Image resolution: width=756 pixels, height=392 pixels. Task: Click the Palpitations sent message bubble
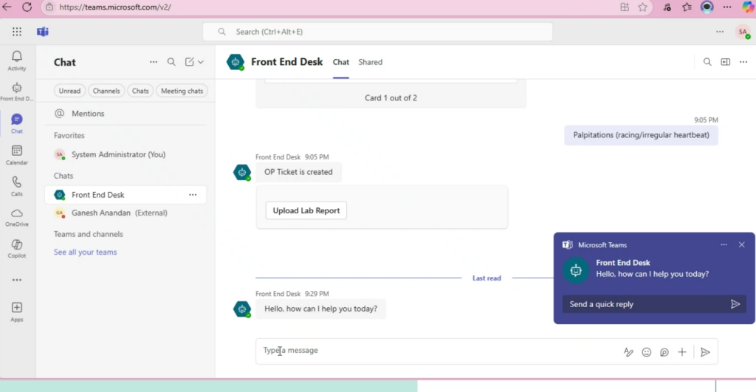pos(641,135)
